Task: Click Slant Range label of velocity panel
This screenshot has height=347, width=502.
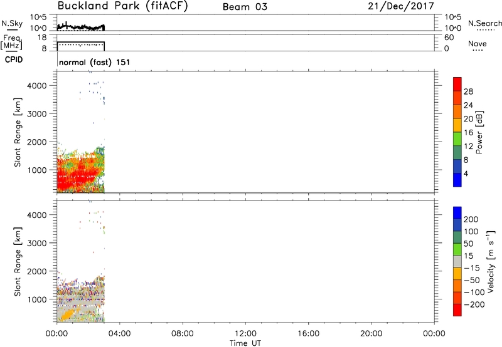Action: [x=18, y=262]
